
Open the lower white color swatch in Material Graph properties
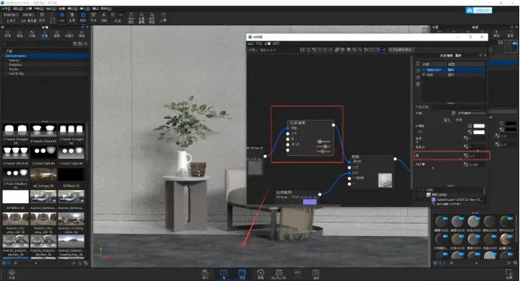pos(479,132)
